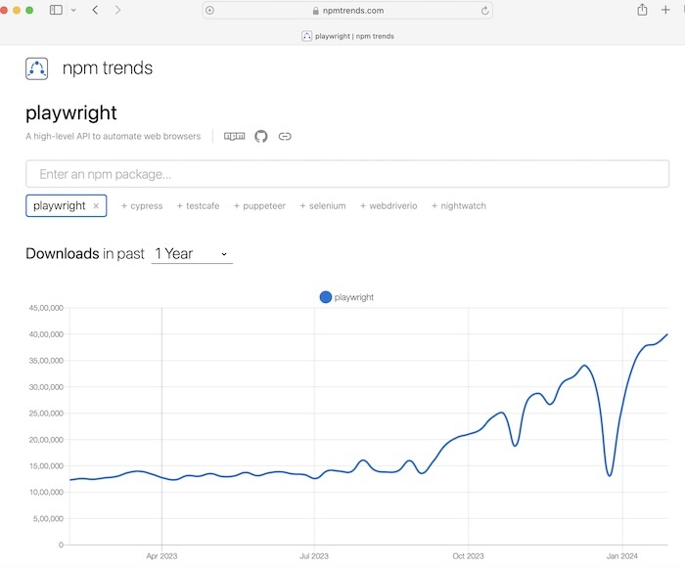
Task: Click the npmtrends.com address bar
Action: 347,11
